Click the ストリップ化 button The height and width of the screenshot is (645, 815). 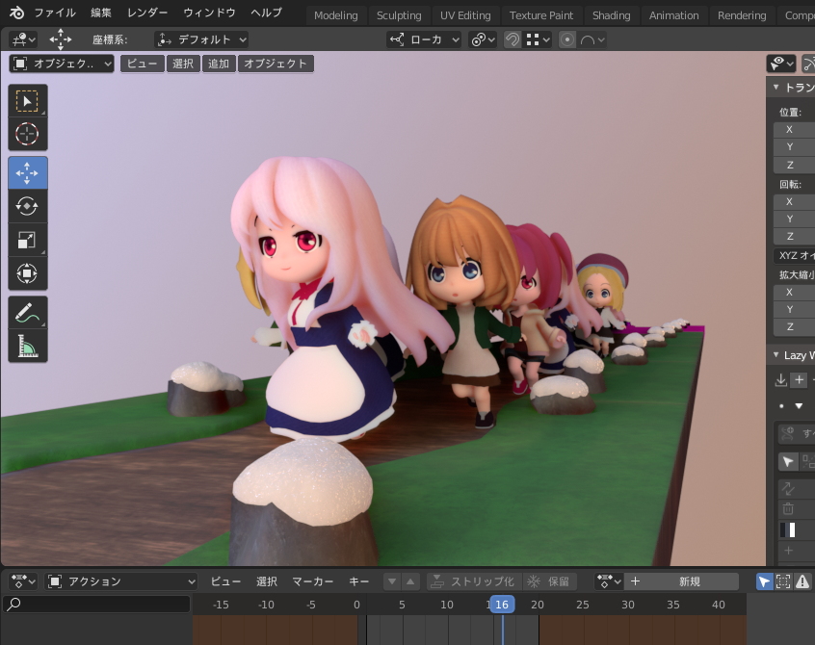tap(472, 581)
